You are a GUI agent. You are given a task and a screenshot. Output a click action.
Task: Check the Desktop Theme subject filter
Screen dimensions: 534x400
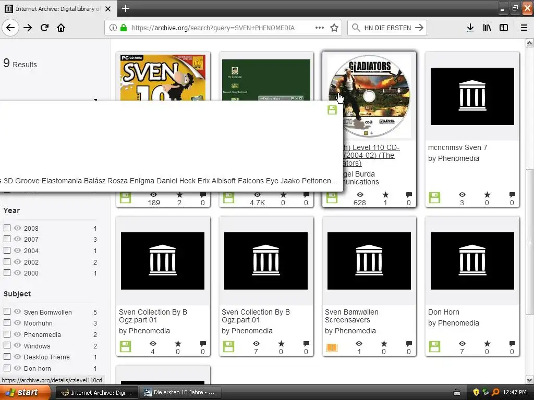coord(7,356)
